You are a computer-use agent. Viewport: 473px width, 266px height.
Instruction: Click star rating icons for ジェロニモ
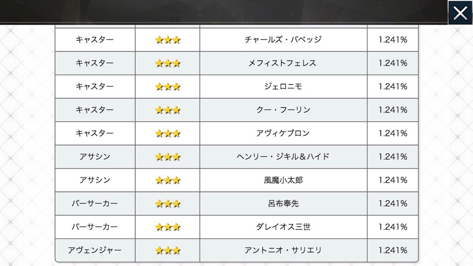point(168,87)
